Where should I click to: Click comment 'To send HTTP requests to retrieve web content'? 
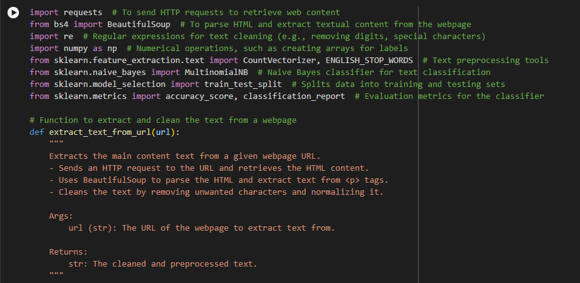(x=226, y=13)
